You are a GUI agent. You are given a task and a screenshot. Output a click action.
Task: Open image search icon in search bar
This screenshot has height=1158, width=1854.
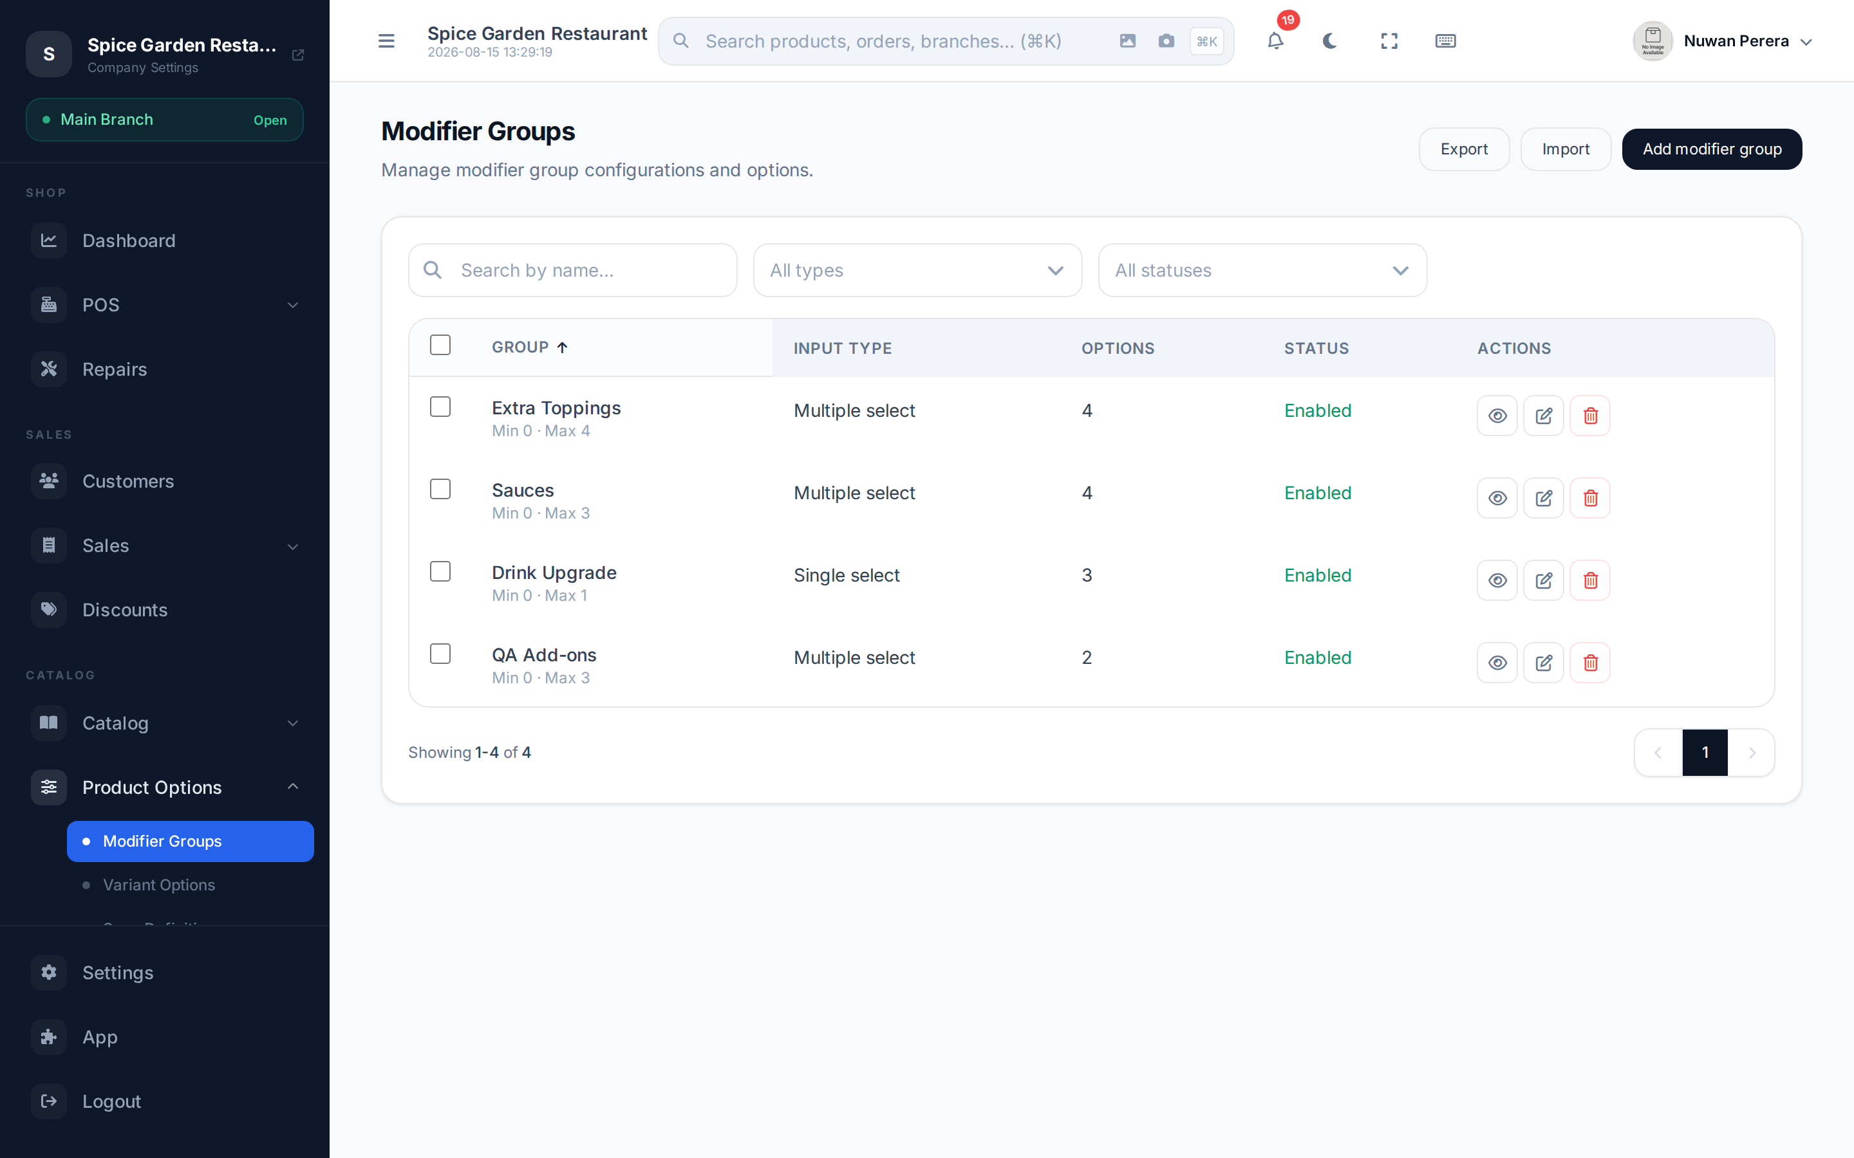click(x=1127, y=41)
